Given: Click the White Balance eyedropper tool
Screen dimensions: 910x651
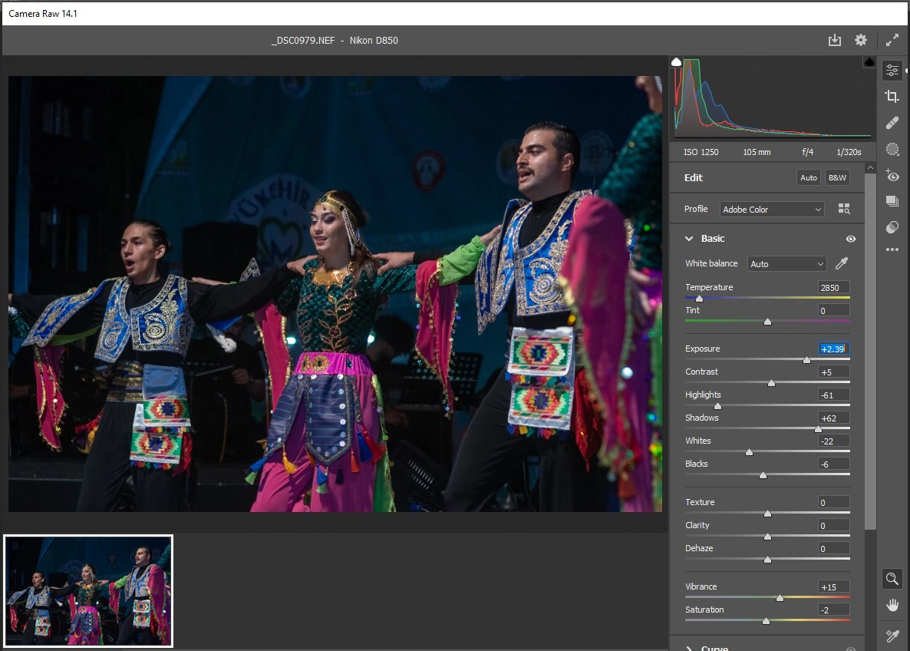Looking at the screenshot, I should pos(842,264).
